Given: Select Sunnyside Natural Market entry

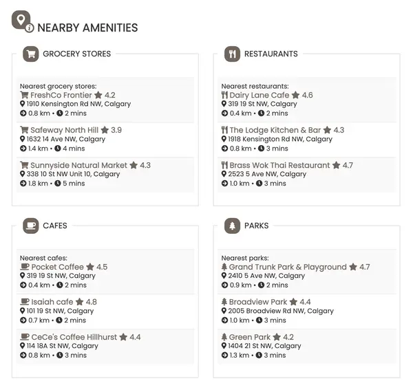Looking at the screenshot, I should click(x=78, y=165).
